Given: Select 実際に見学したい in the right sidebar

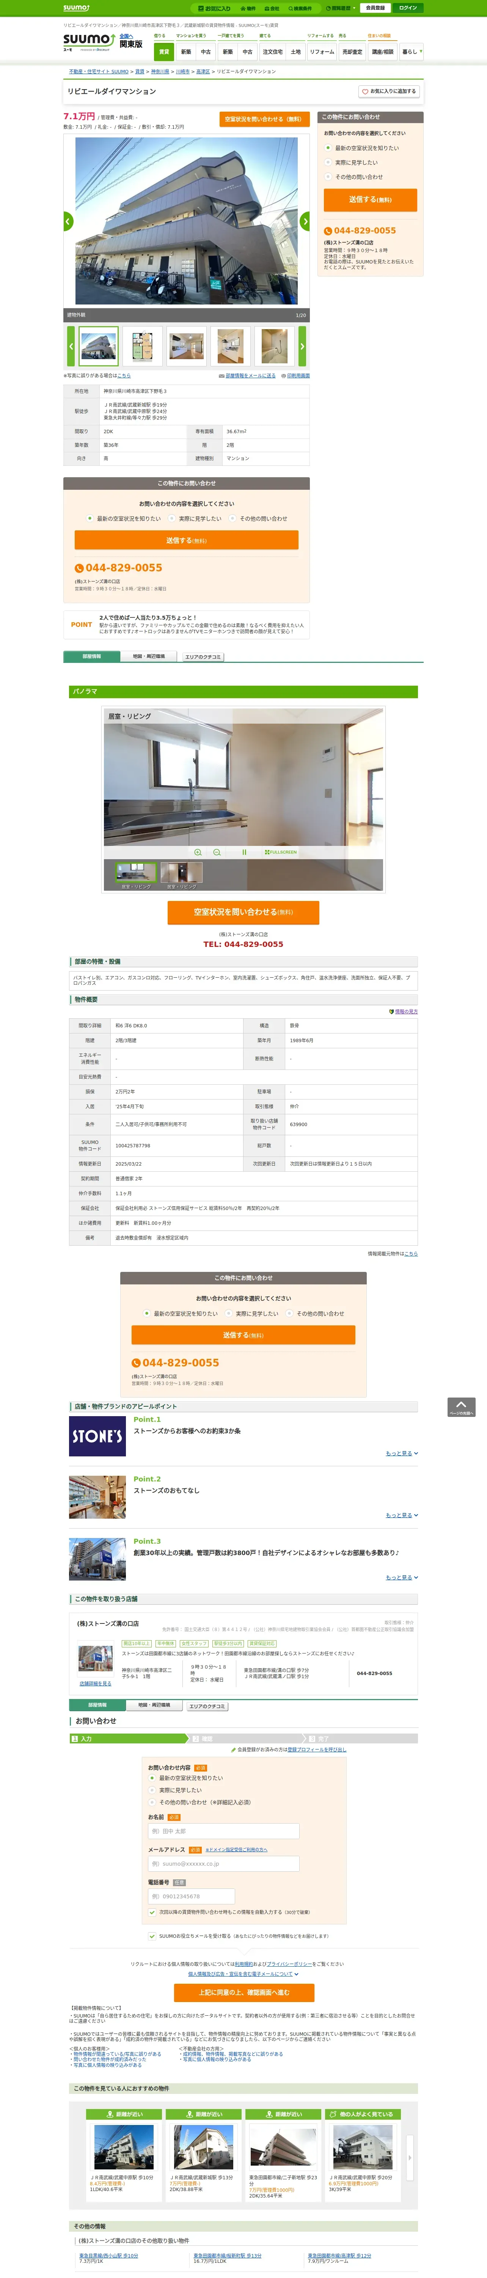Looking at the screenshot, I should tap(328, 163).
